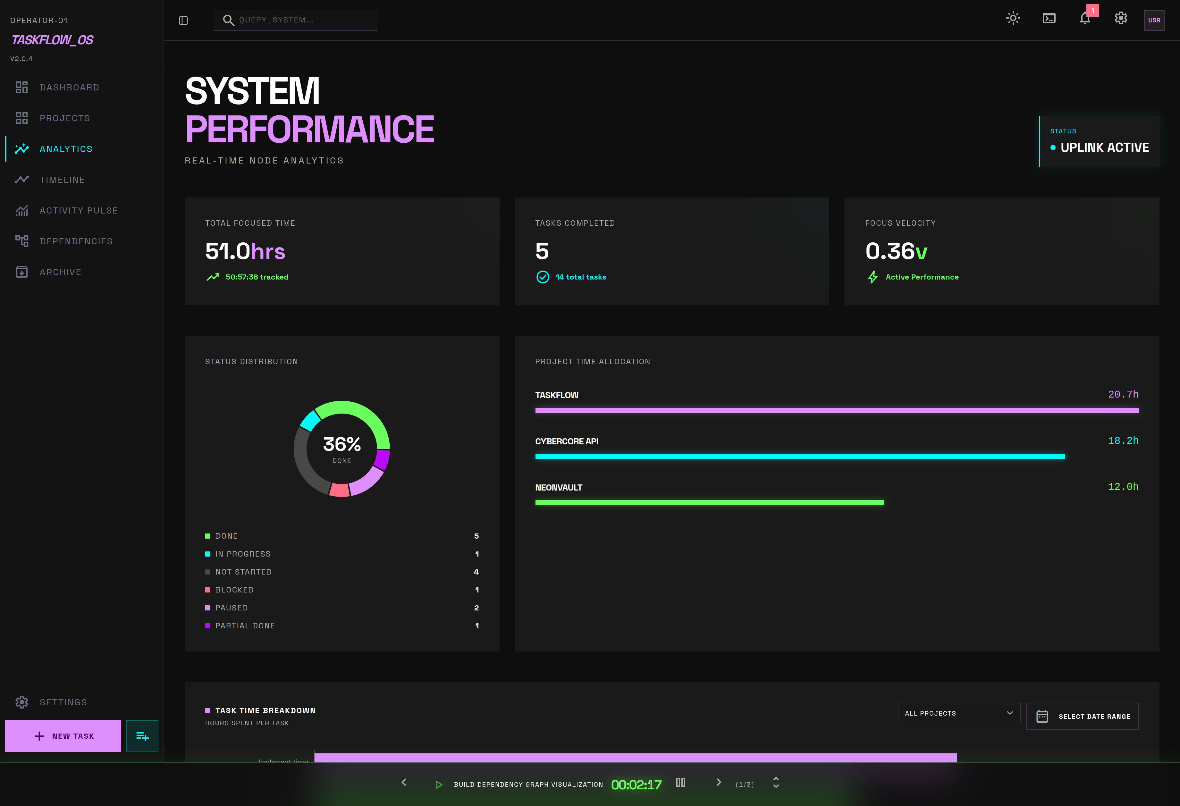This screenshot has height=806, width=1180.
Task: Check notifications via the bell icon
Action: point(1084,19)
